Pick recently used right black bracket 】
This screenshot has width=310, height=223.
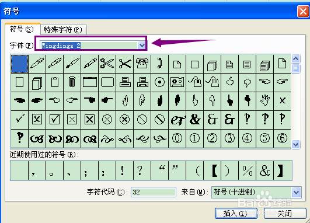(x=283, y=170)
